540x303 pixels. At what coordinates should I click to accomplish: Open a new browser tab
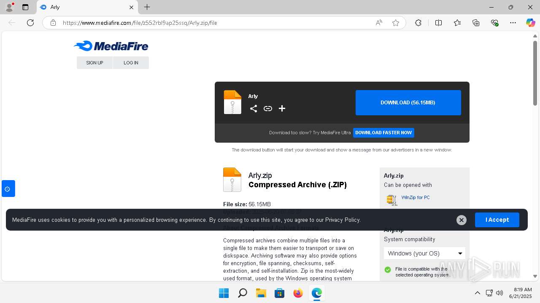pos(147,7)
